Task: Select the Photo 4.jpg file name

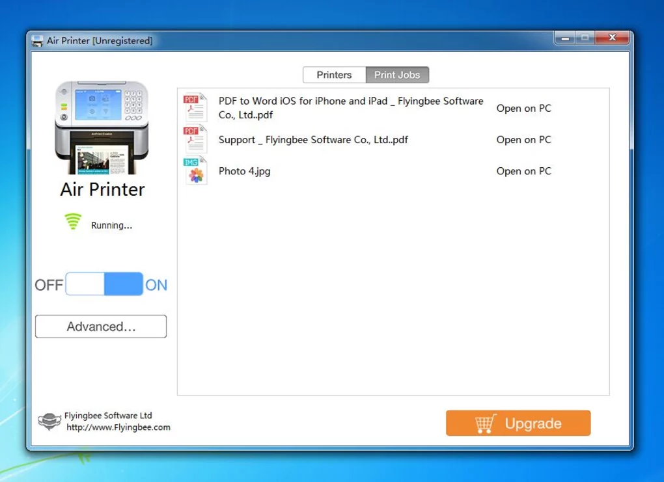Action: (244, 171)
